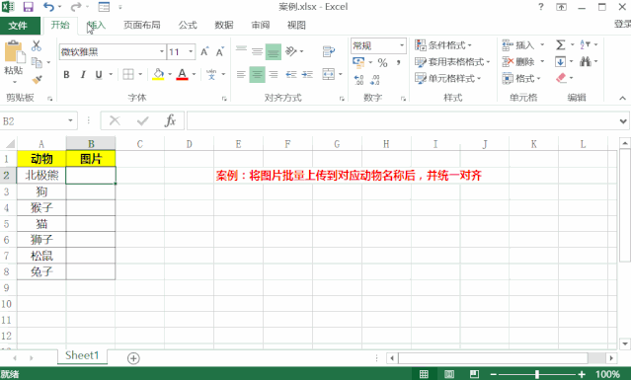Switch to the 插入 Insert tab
The height and width of the screenshot is (380, 631).
[x=96, y=25]
